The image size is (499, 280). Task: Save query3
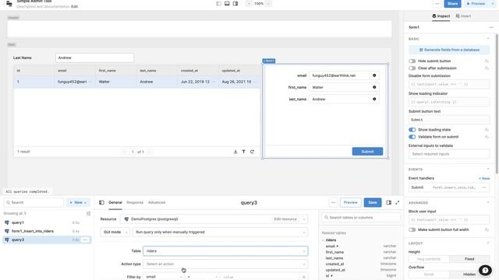click(373, 202)
